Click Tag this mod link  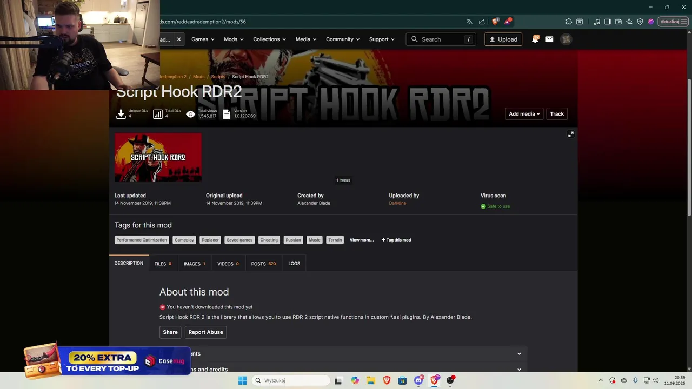point(396,240)
